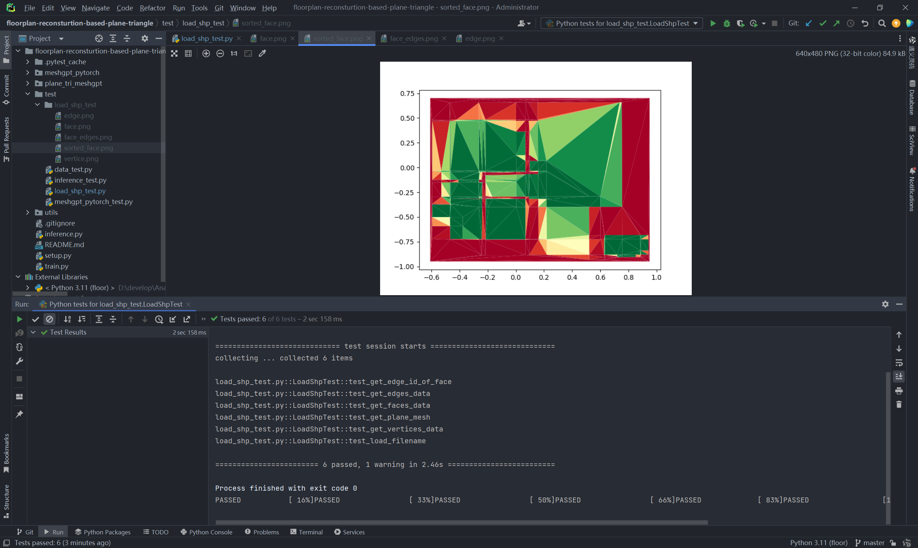Collapse the load_shp_test folder
The height and width of the screenshot is (548, 918).
pyautogui.click(x=37, y=104)
